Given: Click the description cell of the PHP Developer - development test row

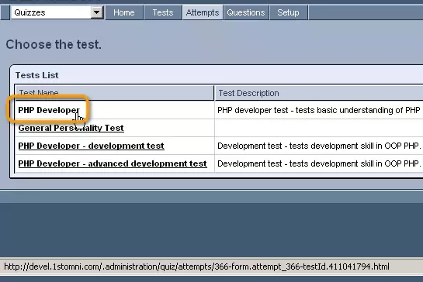Looking at the screenshot, I should 319,146.
